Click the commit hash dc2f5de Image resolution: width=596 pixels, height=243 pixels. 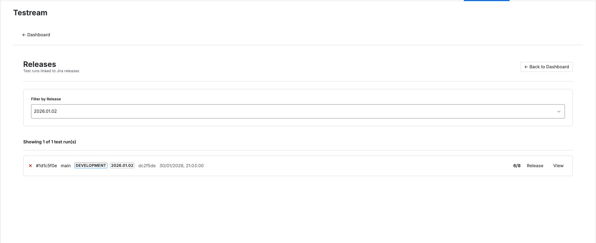tap(147, 165)
